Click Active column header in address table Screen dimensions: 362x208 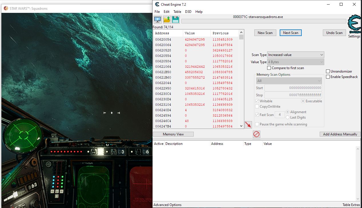pos(159,144)
